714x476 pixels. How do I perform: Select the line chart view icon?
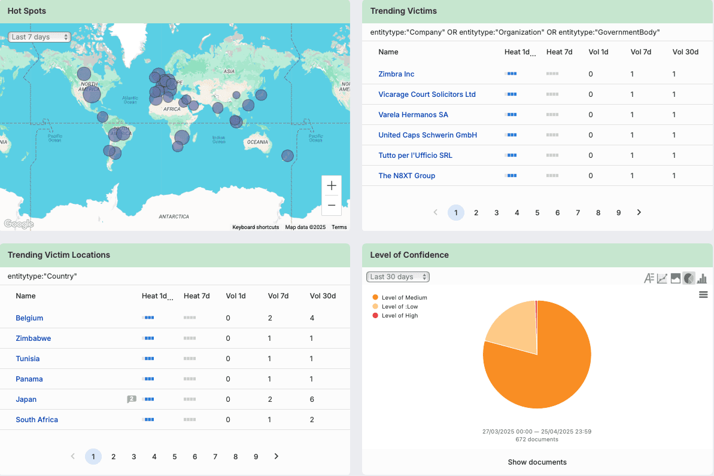pos(662,278)
